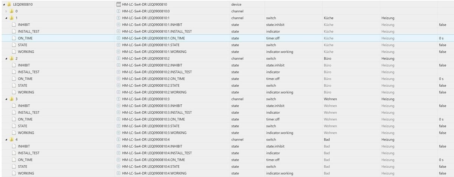Select ON_TIME under channel 2
This screenshot has width=454, height=177.
click(25, 79)
